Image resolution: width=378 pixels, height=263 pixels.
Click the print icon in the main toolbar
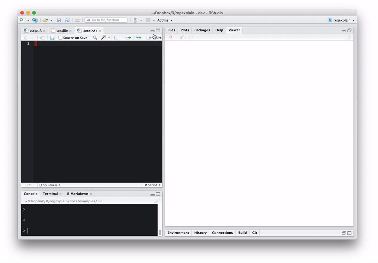(77, 20)
